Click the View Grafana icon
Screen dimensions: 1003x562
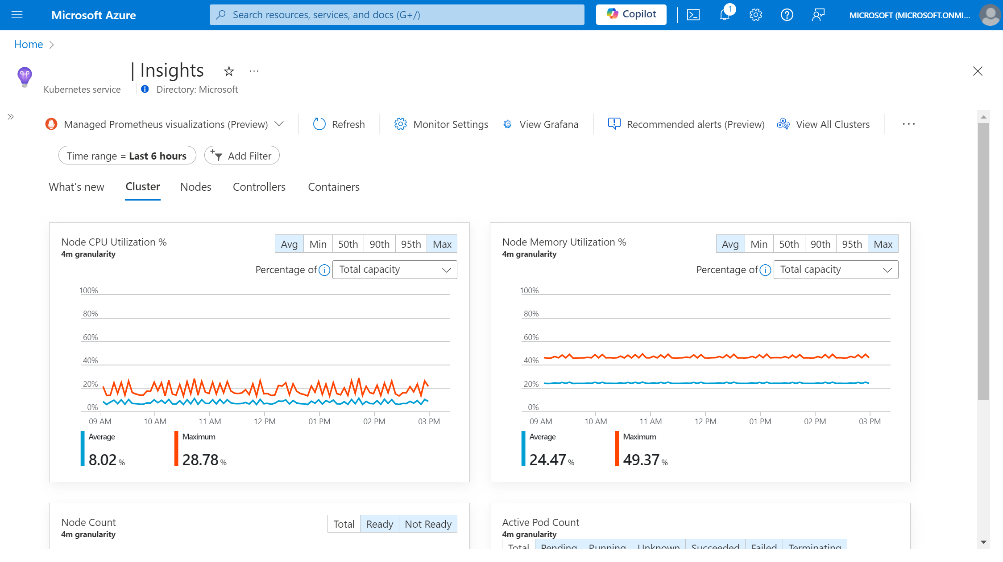pos(507,124)
